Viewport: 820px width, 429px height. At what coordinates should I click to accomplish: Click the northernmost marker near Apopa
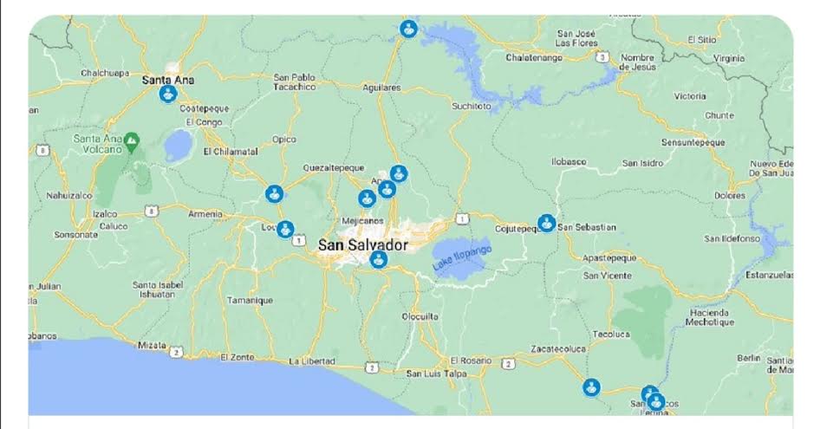pos(399,173)
